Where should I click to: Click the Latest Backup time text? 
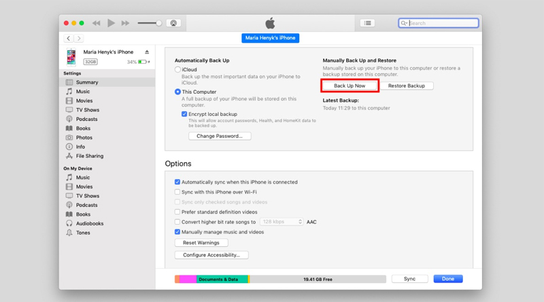pos(356,108)
